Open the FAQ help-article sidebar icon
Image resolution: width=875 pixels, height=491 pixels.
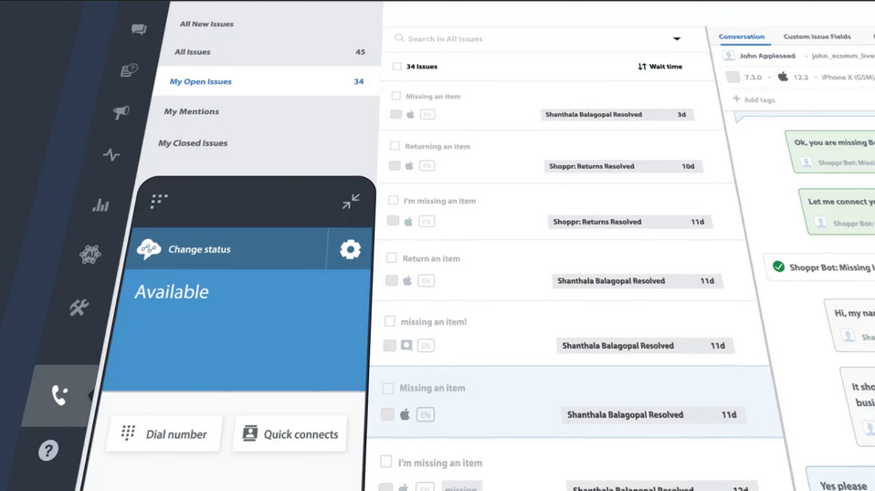point(129,70)
